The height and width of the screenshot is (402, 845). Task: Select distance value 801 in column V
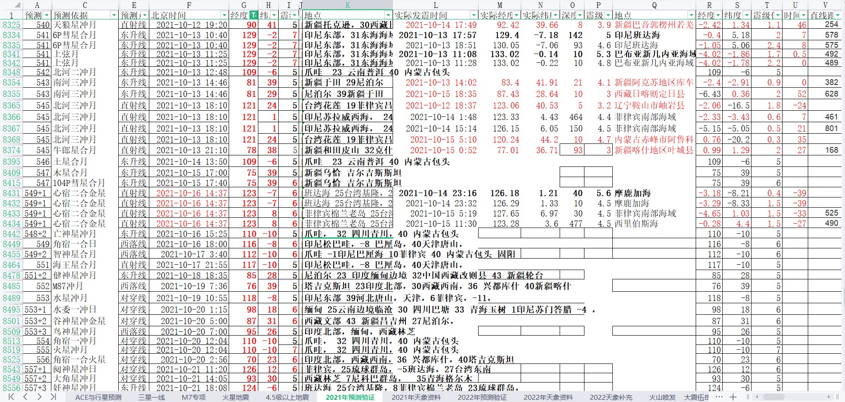click(x=825, y=128)
